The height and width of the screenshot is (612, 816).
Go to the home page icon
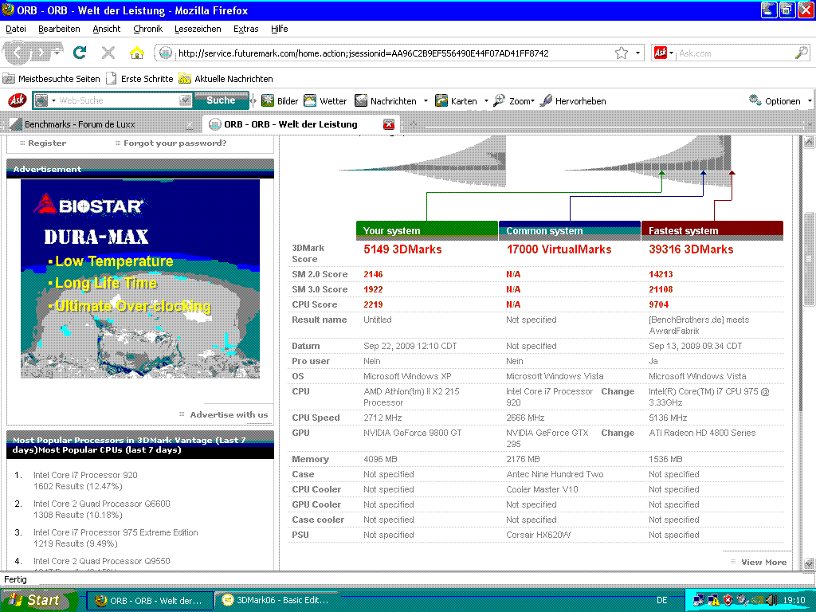pyautogui.click(x=136, y=53)
